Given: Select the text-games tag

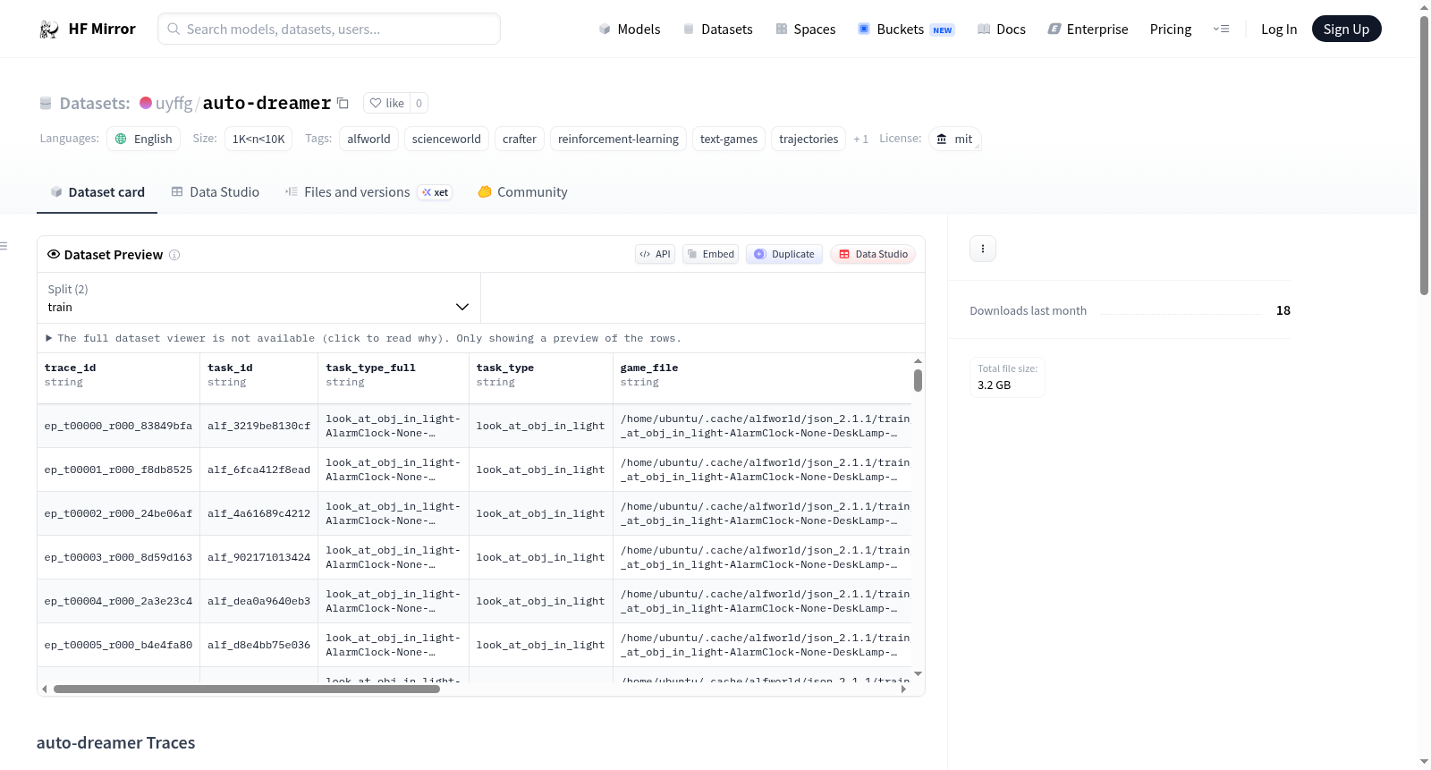Looking at the screenshot, I should [729, 139].
